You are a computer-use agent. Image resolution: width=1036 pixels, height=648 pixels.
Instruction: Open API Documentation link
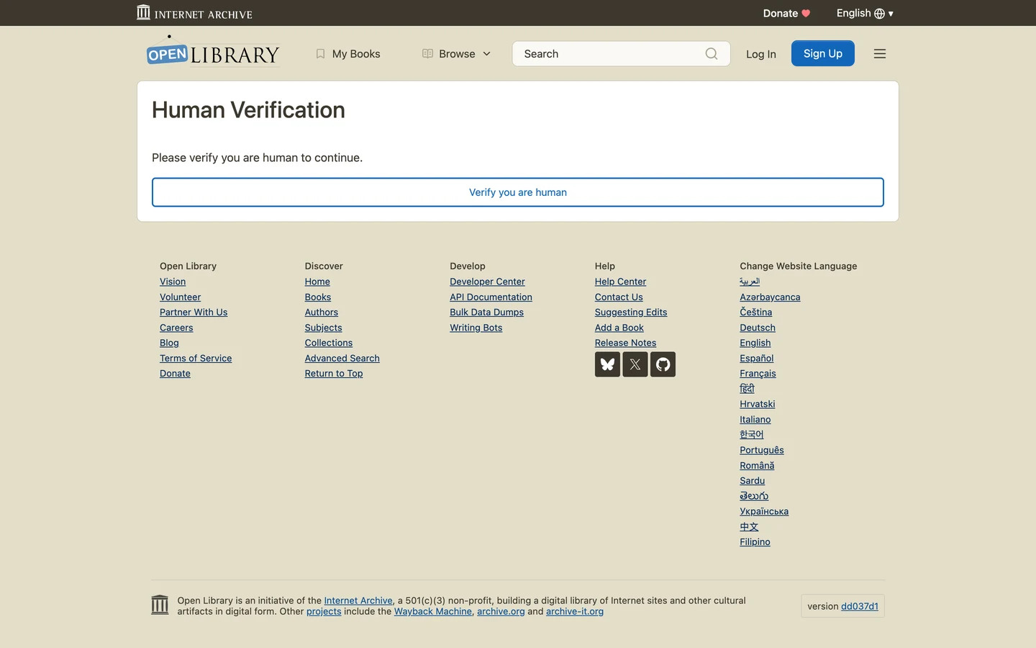coord(491,297)
